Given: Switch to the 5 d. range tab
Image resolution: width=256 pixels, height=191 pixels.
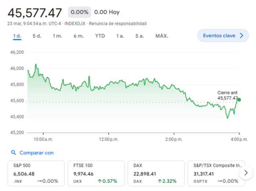Looking at the screenshot, I should [37, 36].
